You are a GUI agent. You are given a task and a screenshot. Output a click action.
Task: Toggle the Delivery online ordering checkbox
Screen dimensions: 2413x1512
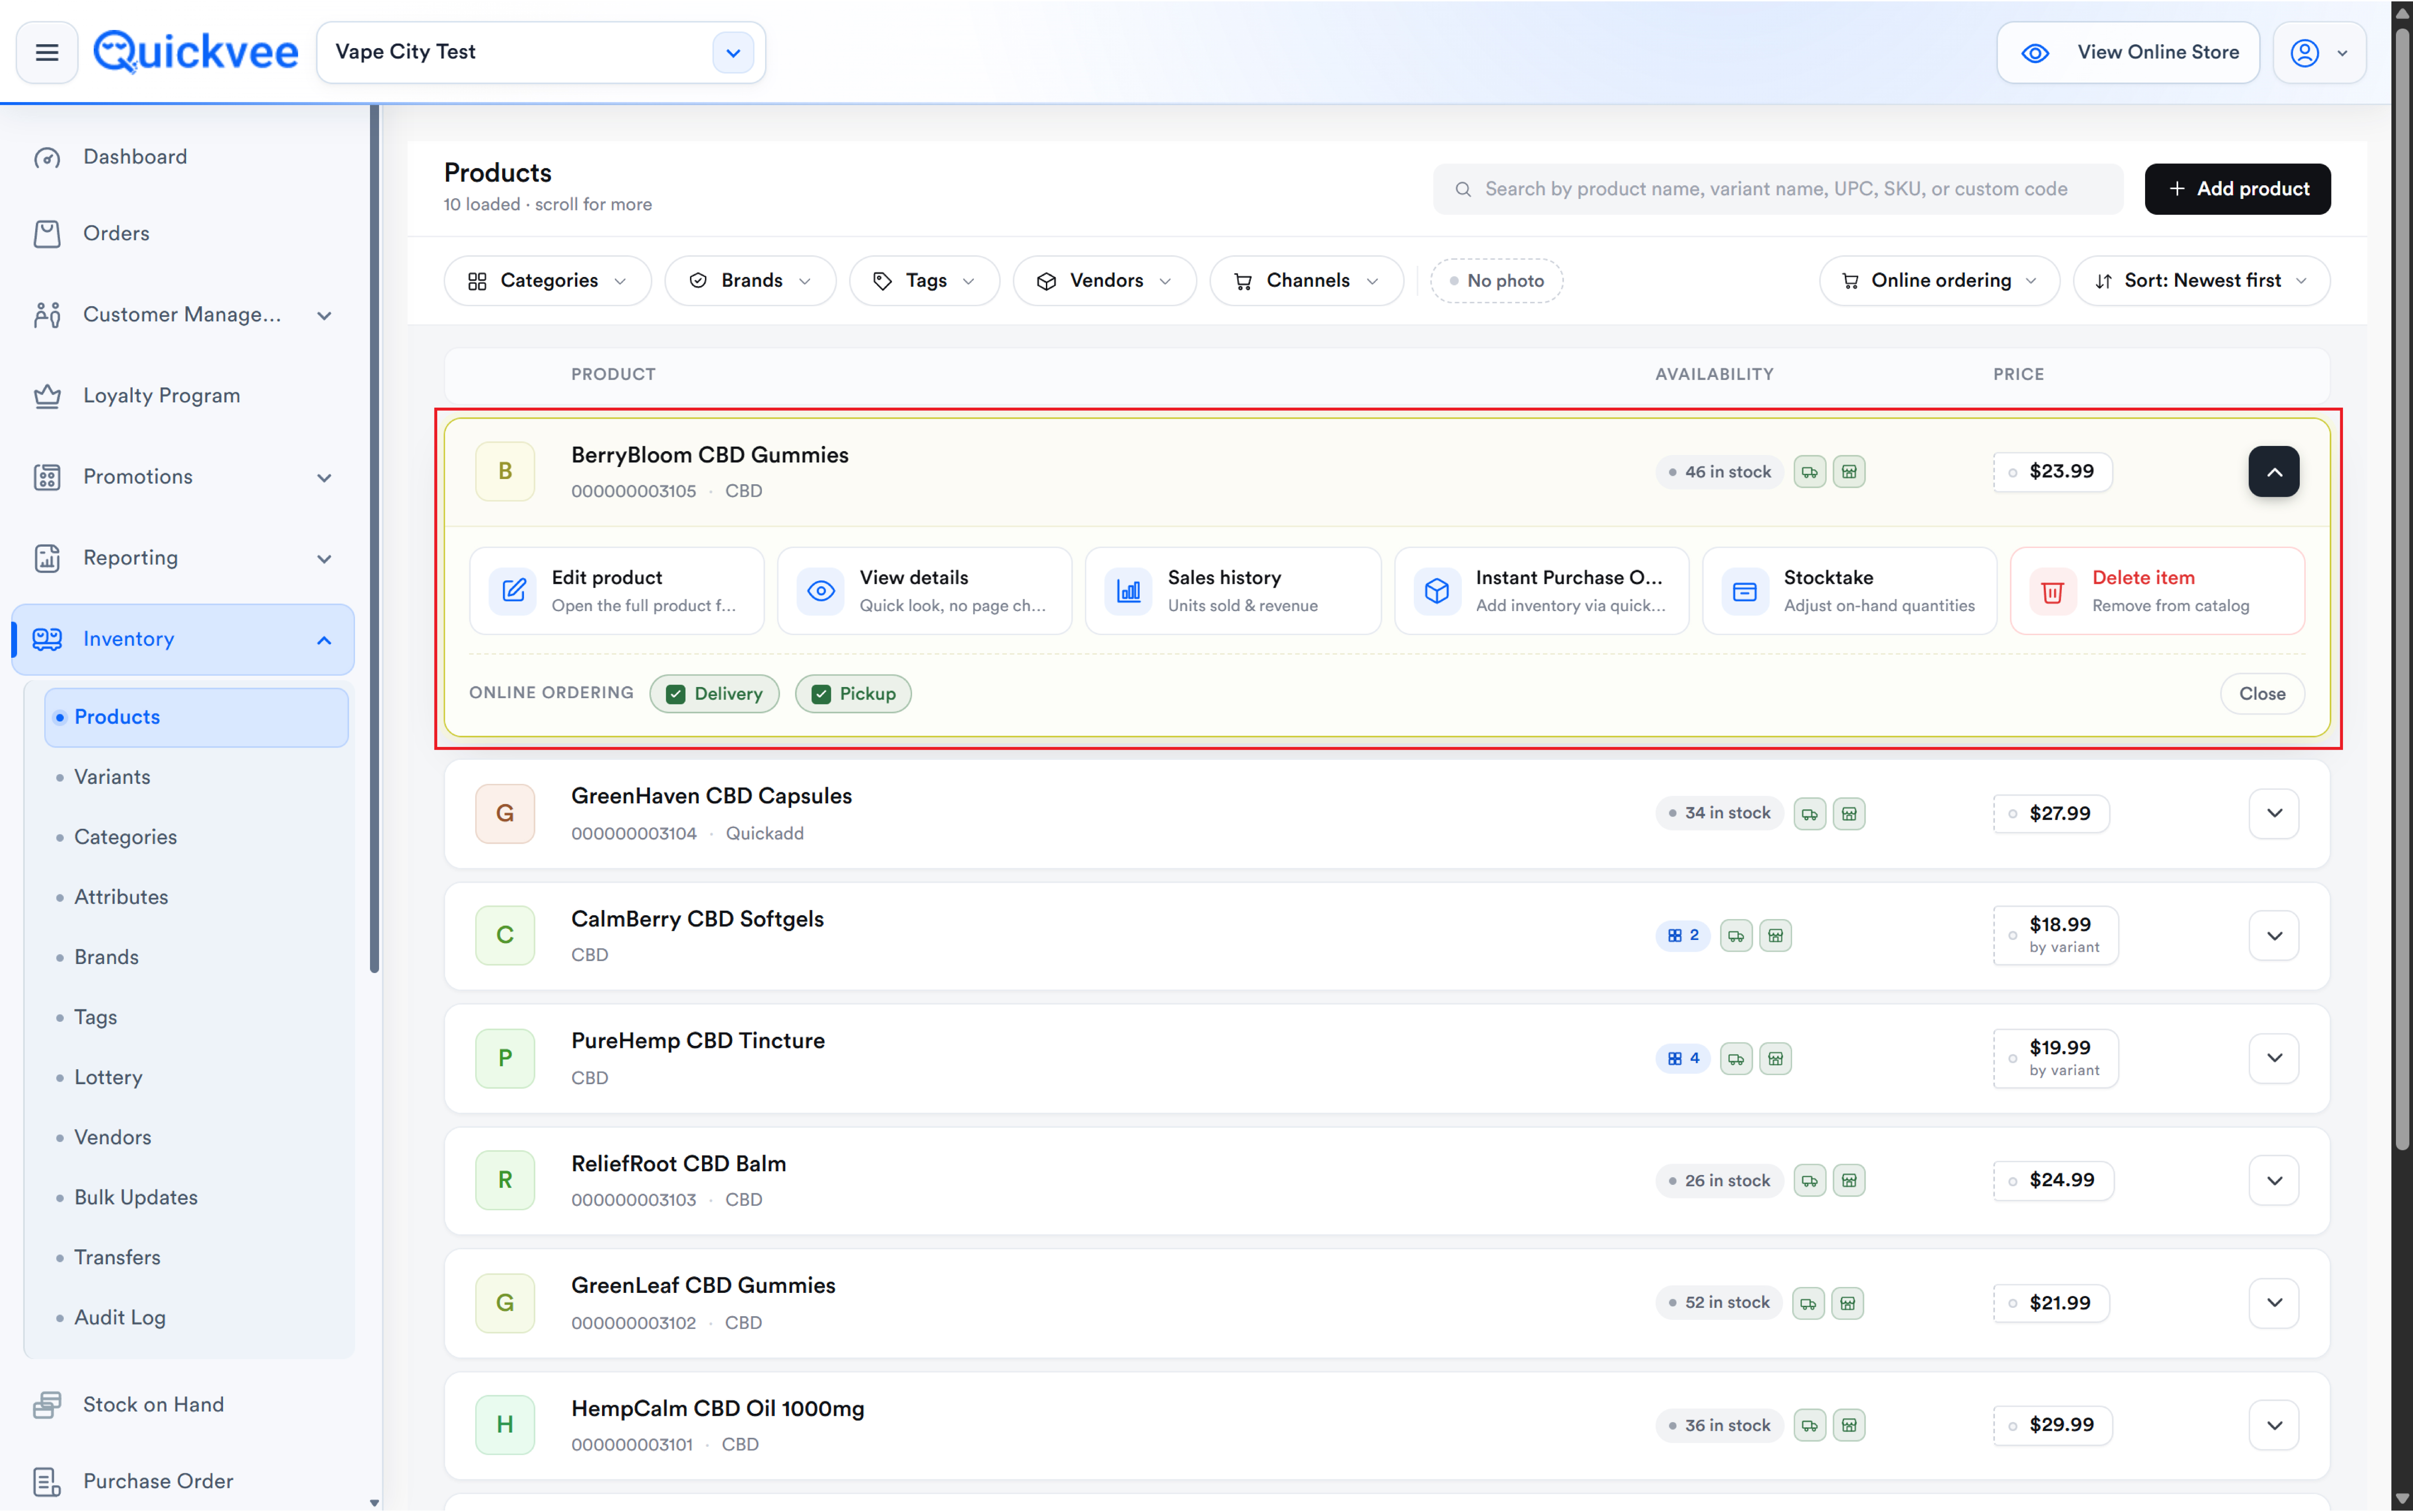pos(676,694)
